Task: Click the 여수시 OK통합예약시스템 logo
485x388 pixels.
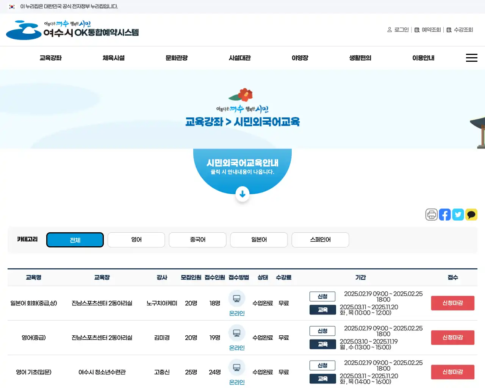Action: coord(72,30)
